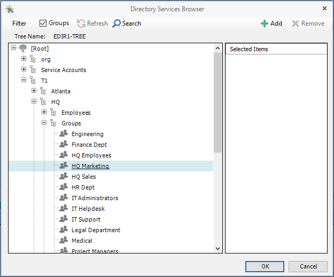Click the Root tree icon

pos(23,49)
